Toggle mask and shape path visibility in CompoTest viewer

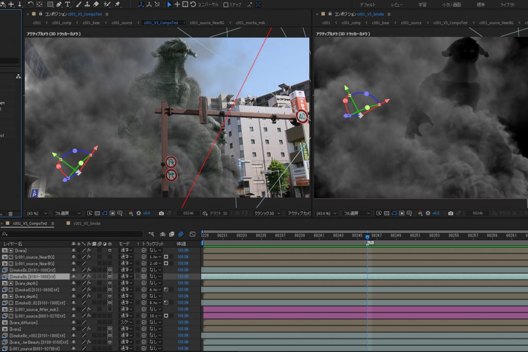click(105, 213)
